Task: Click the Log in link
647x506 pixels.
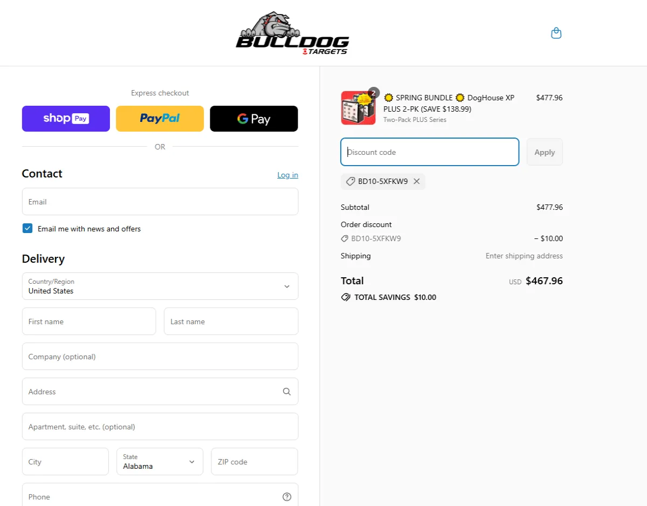Action: coord(287,175)
